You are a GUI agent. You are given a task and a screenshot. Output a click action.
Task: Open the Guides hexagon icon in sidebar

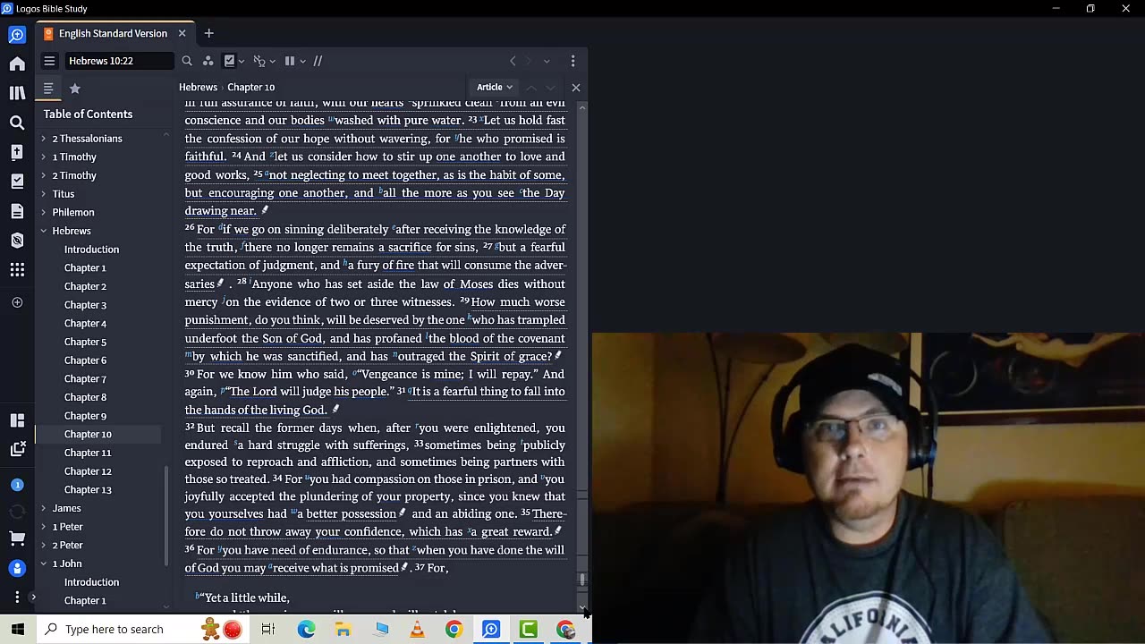point(17,241)
